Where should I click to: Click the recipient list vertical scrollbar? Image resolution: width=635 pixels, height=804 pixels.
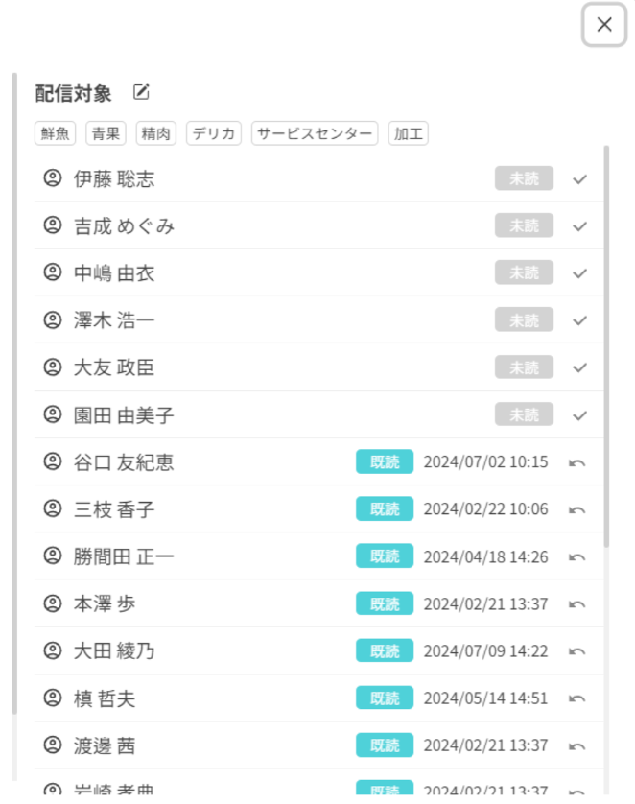coord(607,346)
